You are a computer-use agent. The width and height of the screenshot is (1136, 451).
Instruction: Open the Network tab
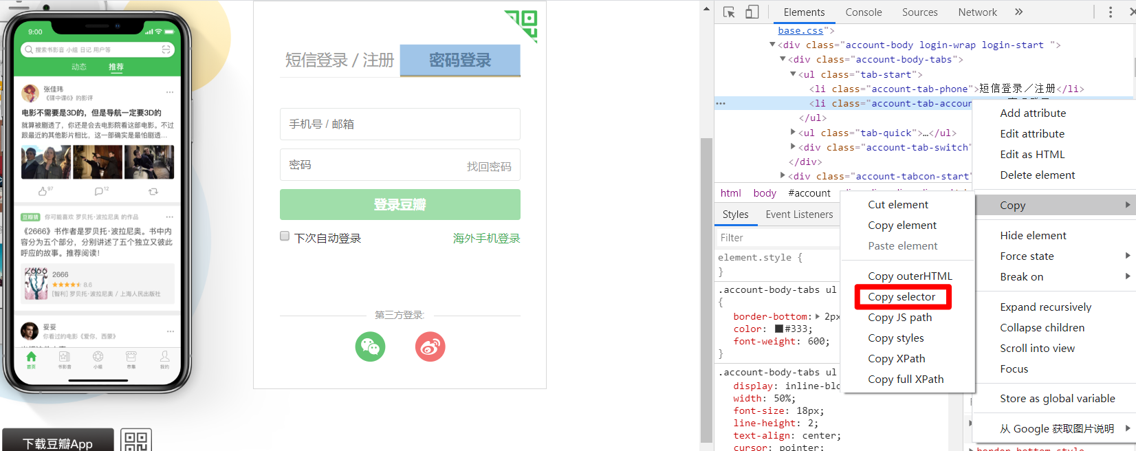tap(977, 12)
